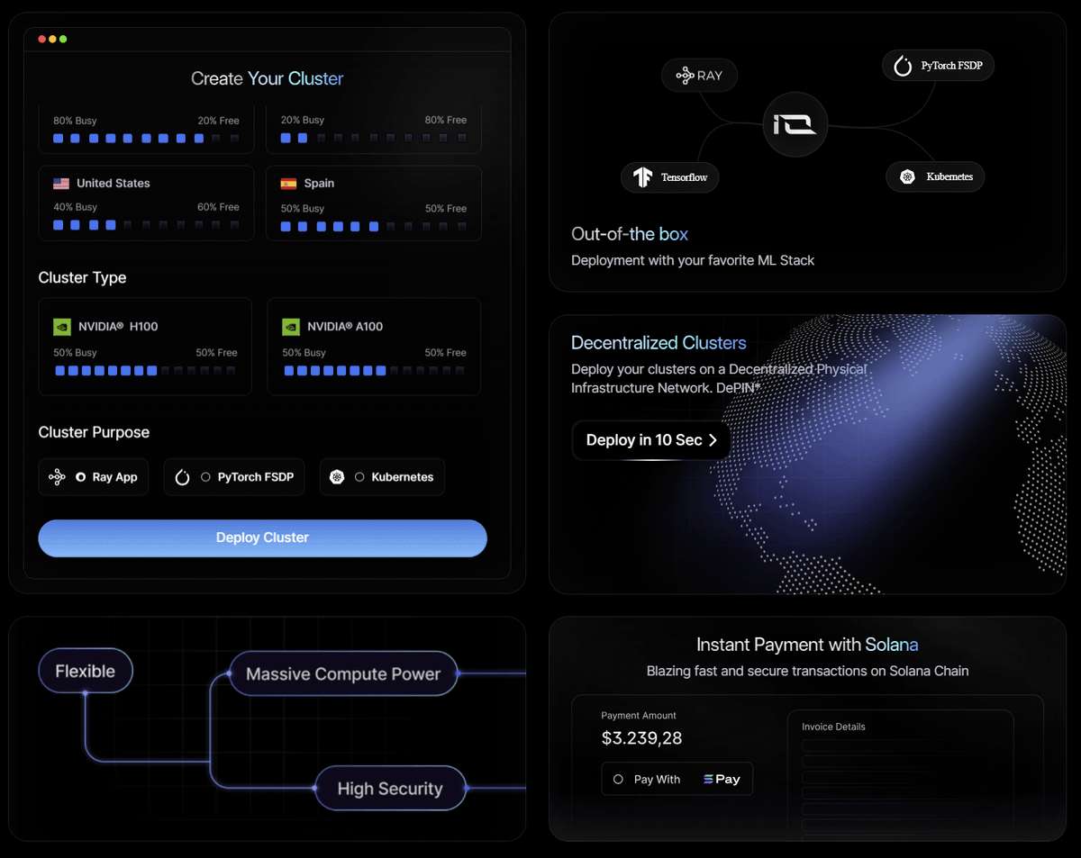This screenshot has width=1081, height=858.
Task: Click the green maximize window dot
Action: coord(63,40)
